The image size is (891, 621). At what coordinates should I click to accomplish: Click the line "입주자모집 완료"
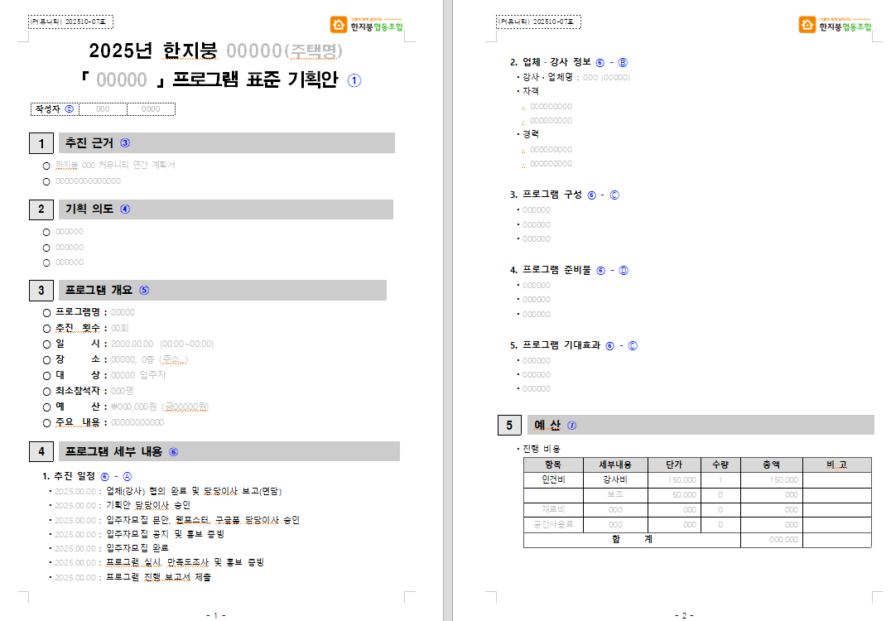[137, 548]
